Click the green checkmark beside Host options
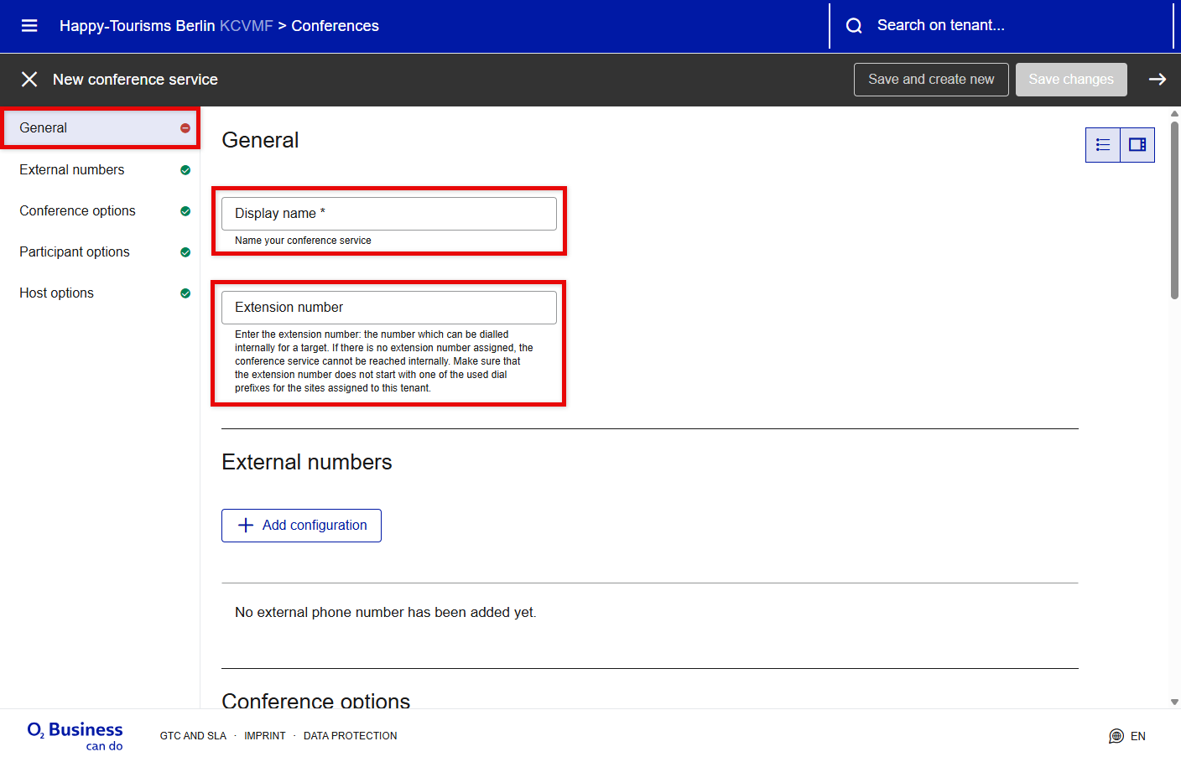 pyautogui.click(x=185, y=293)
